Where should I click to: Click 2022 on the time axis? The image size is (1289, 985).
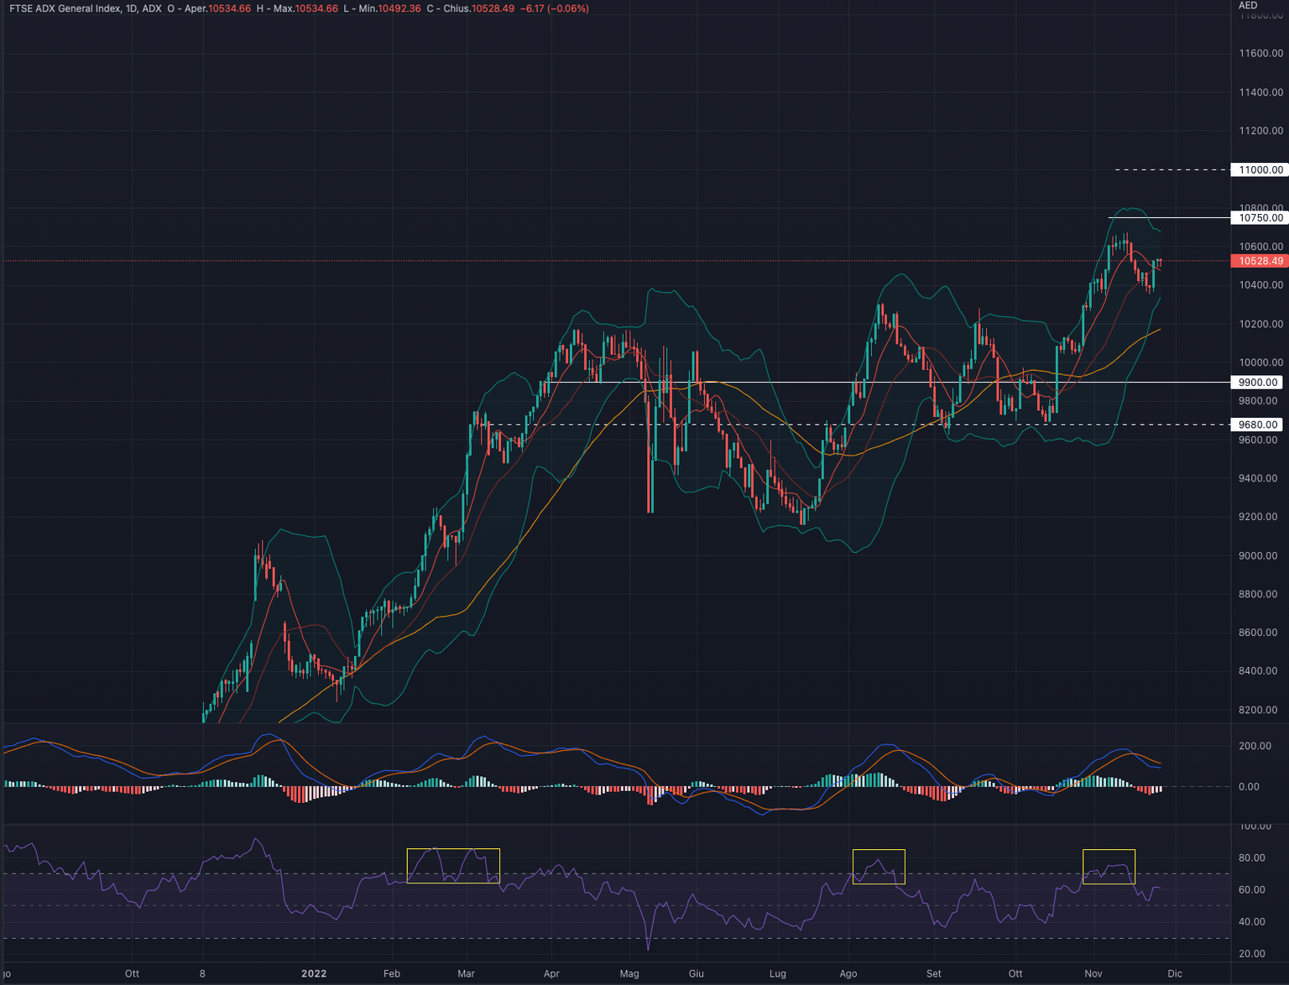314,974
